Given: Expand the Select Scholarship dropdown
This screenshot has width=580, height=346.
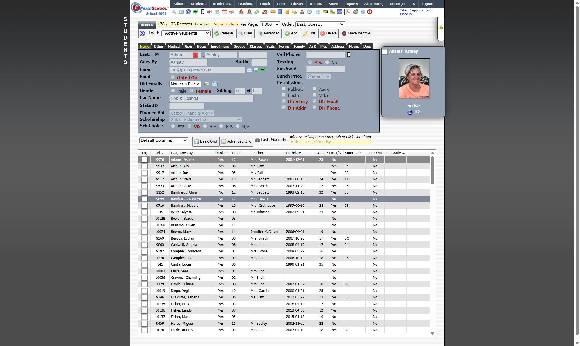Looking at the screenshot, I should tap(205, 120).
